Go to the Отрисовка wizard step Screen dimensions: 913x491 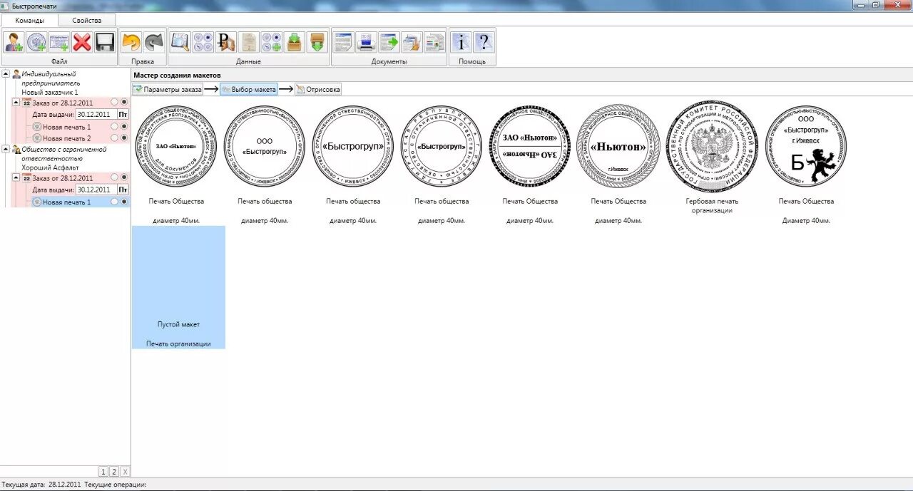click(x=318, y=89)
